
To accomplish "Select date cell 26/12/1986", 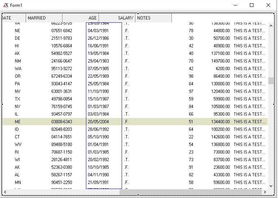I will (99, 38).
